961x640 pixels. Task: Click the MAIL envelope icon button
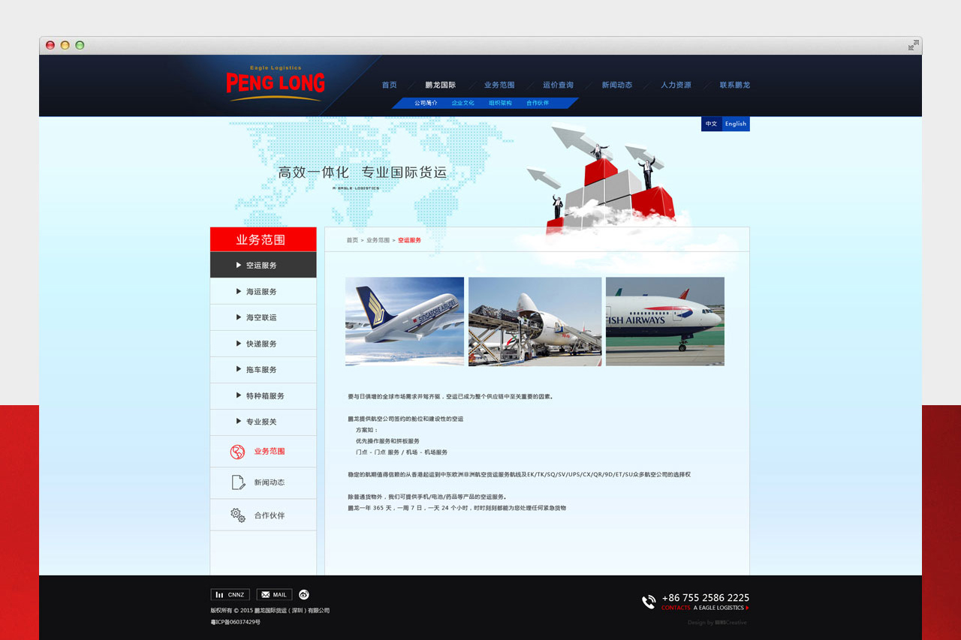point(274,595)
